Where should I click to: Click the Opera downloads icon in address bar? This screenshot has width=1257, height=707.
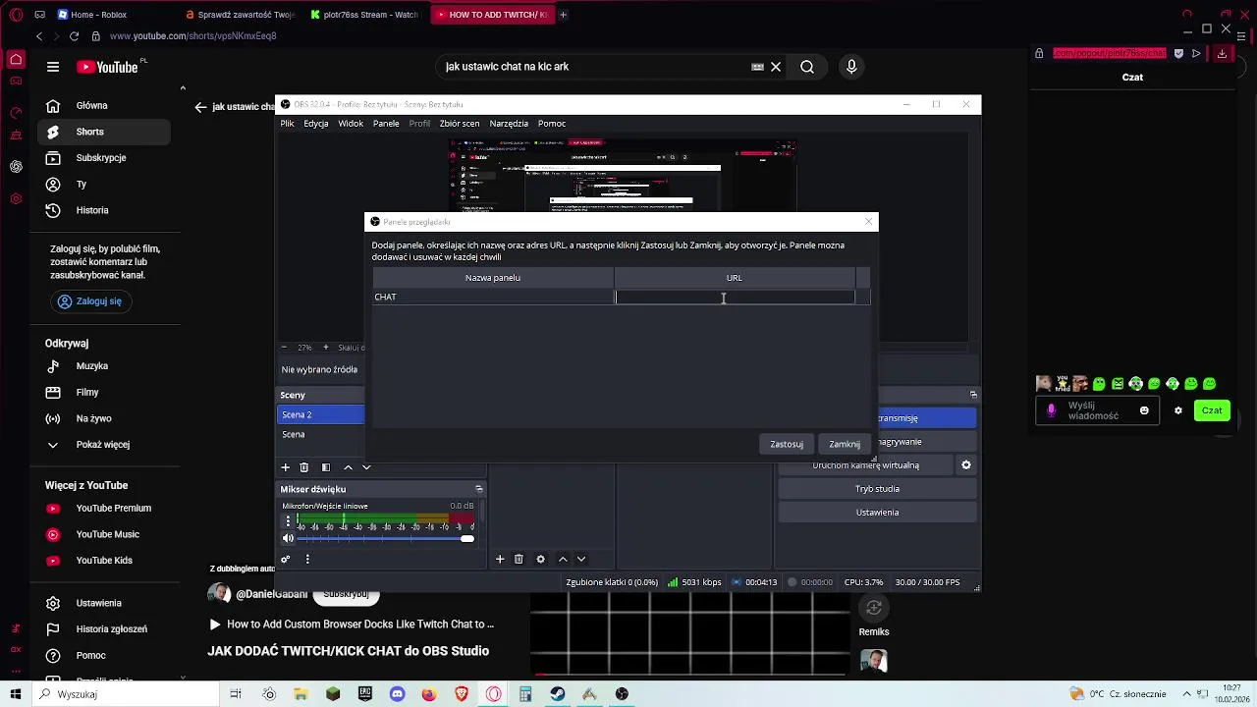coord(1222,53)
